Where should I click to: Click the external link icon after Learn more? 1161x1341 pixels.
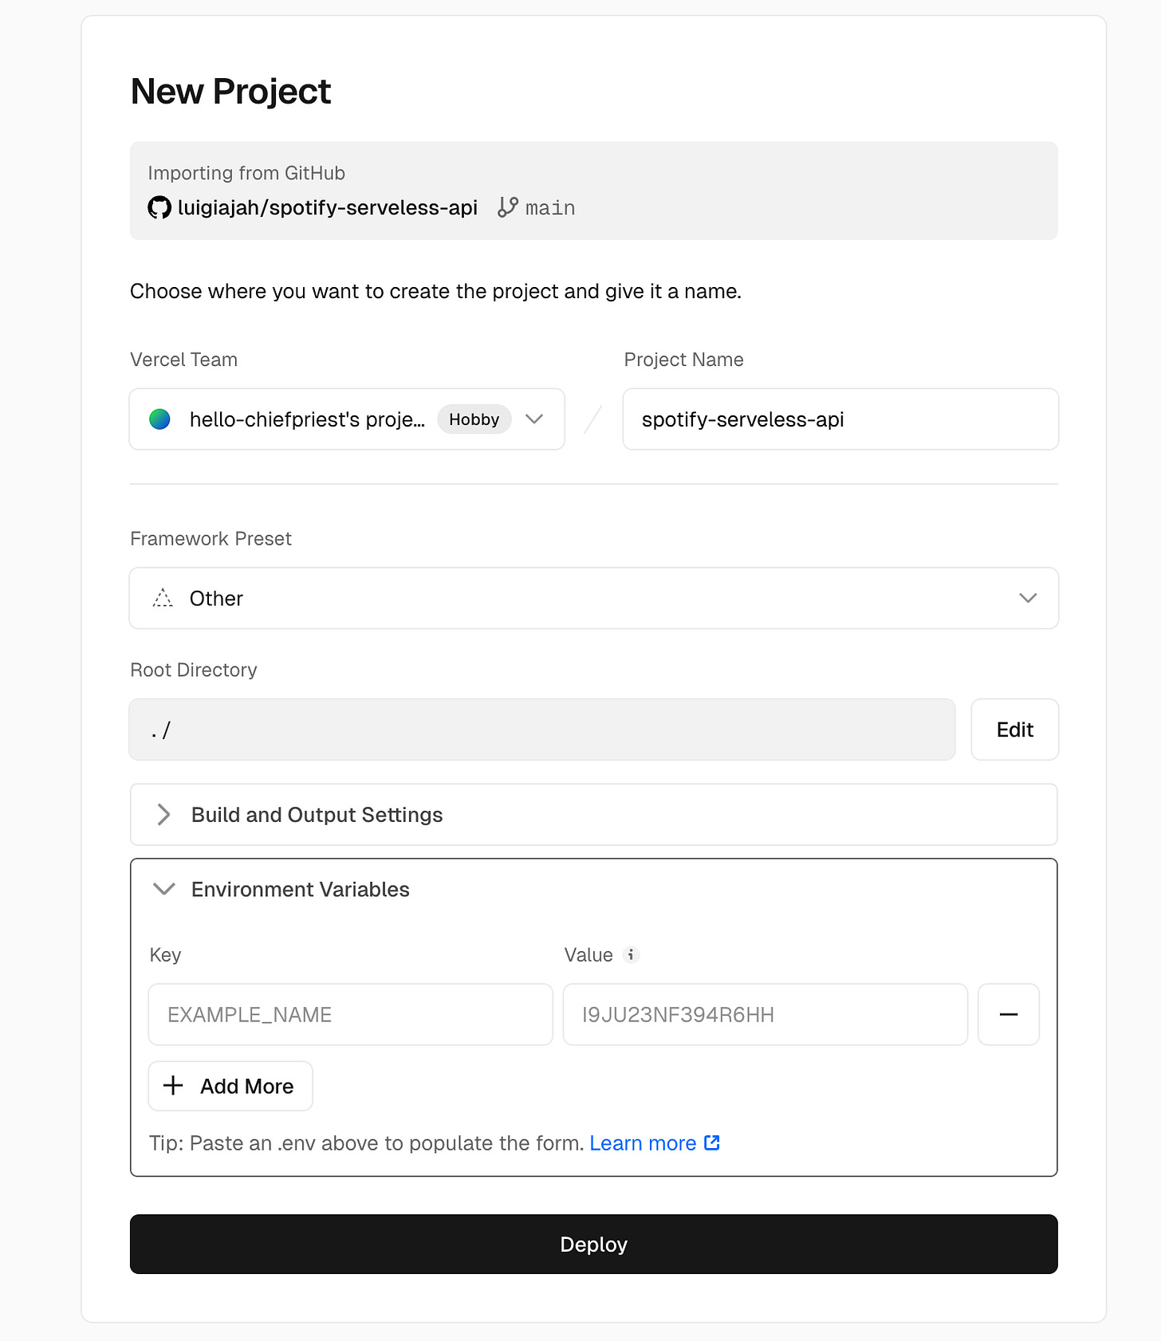tap(712, 1142)
